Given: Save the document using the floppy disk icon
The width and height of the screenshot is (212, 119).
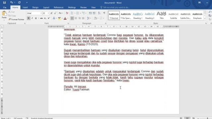Looking at the screenshot, I should point(4,2).
